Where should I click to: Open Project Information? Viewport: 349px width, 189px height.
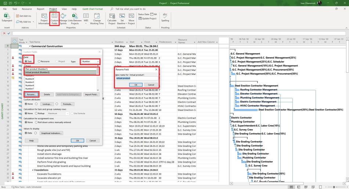pos(44,19)
